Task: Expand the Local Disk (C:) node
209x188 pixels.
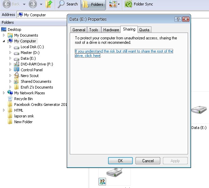Action: pyautogui.click(x=10, y=47)
